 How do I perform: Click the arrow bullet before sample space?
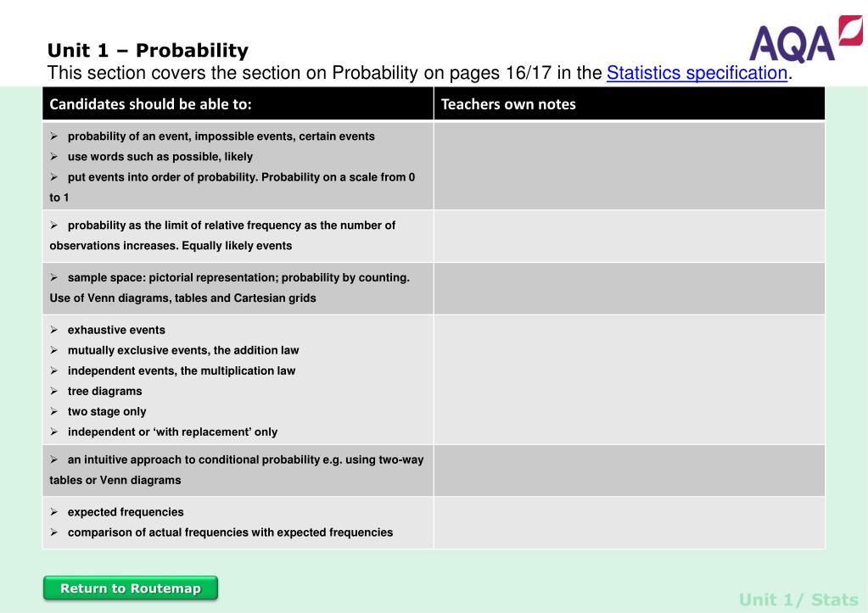(x=53, y=278)
